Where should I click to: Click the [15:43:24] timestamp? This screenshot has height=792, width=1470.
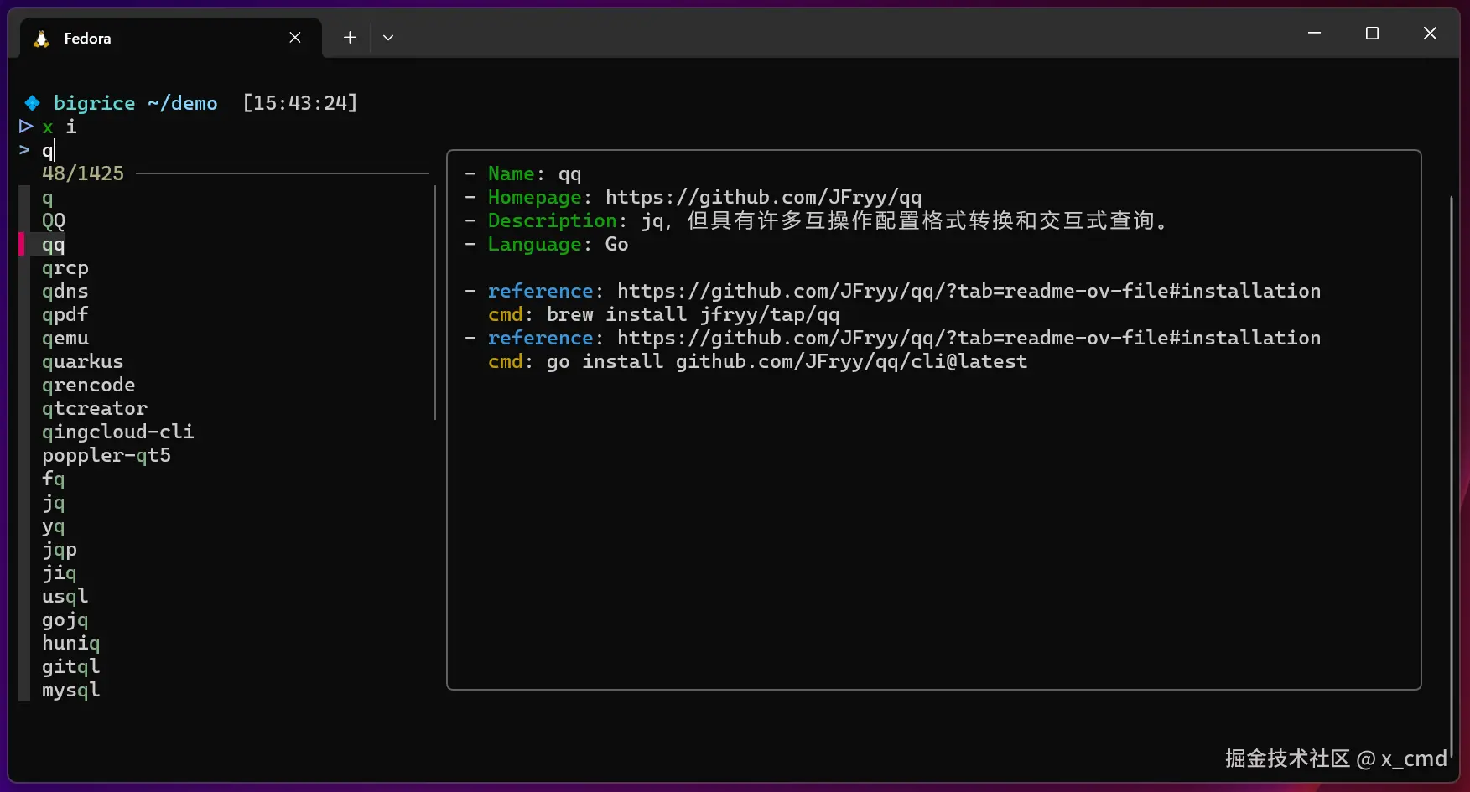300,104
